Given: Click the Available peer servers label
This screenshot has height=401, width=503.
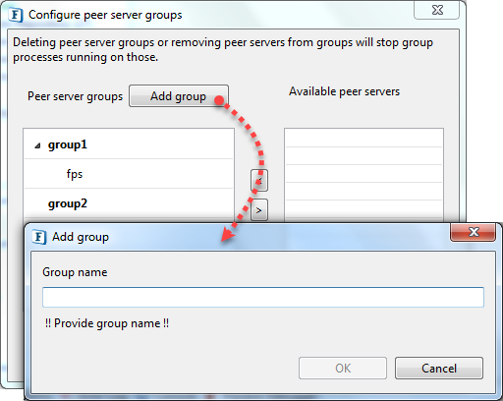Looking at the screenshot, I should [344, 91].
